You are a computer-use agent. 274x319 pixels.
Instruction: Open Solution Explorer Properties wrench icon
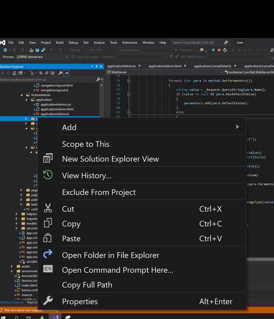[60, 73]
